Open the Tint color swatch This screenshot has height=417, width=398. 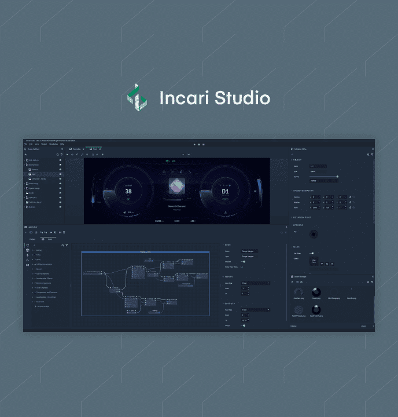pyautogui.click(x=314, y=234)
